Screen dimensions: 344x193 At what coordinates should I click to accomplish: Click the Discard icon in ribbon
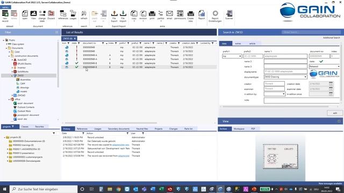point(51,15)
